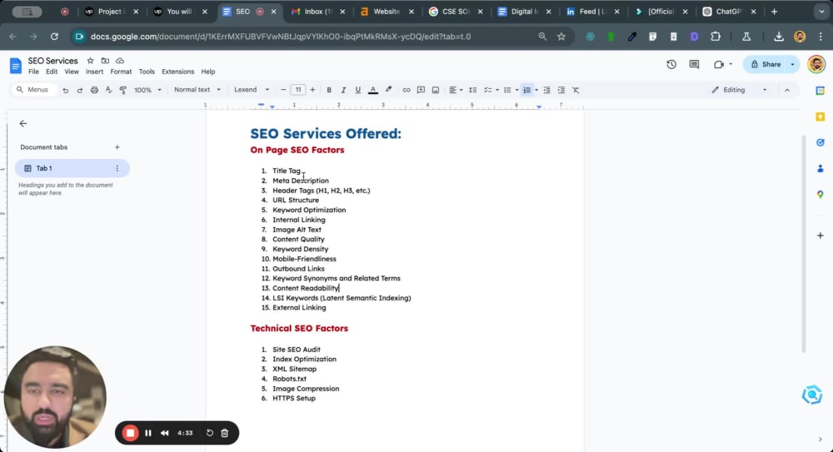Open Google Tasks in side panel
The height and width of the screenshot is (452, 833).
(x=821, y=142)
